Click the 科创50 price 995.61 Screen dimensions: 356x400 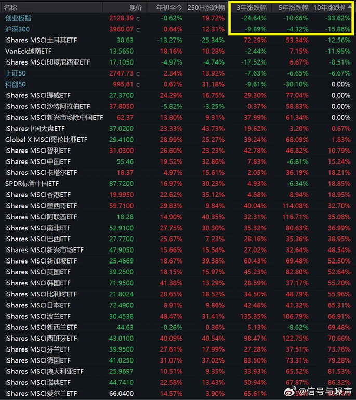coord(123,84)
